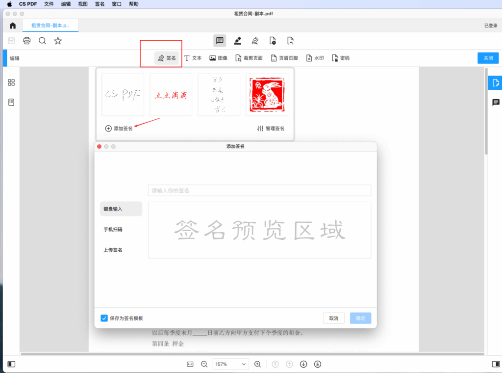502x373 pixels.
Task: Open the 编辑 menu
Action: pos(66,4)
